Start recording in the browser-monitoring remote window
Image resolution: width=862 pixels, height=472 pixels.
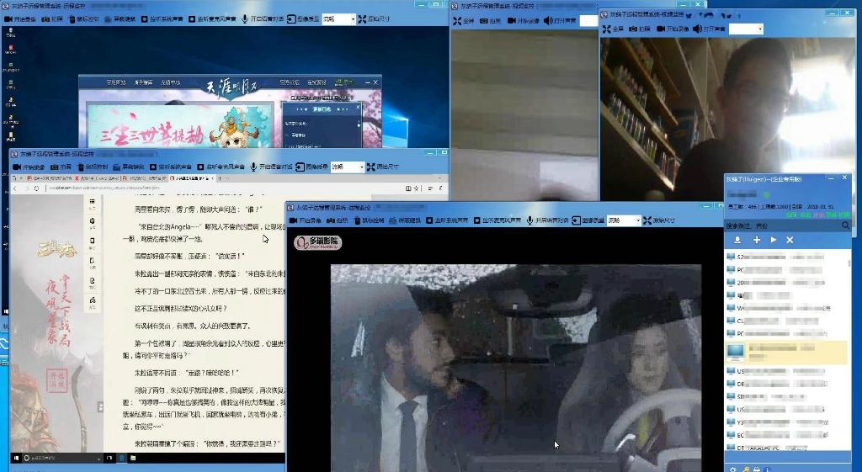(29, 167)
